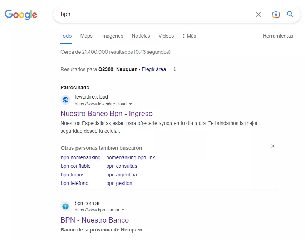Open Herramientas search tools
Viewport: 305px width, 240px height.
pos(278,36)
